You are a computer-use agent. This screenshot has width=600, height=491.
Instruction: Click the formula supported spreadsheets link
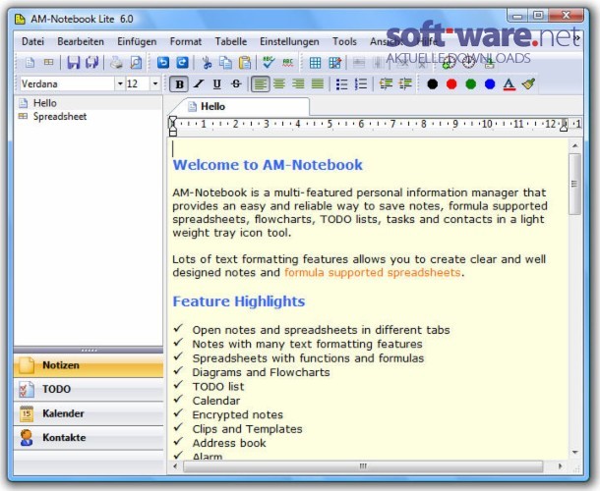point(373,273)
